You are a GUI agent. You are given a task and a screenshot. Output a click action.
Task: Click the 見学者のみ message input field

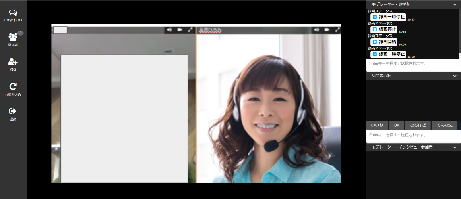413,136
